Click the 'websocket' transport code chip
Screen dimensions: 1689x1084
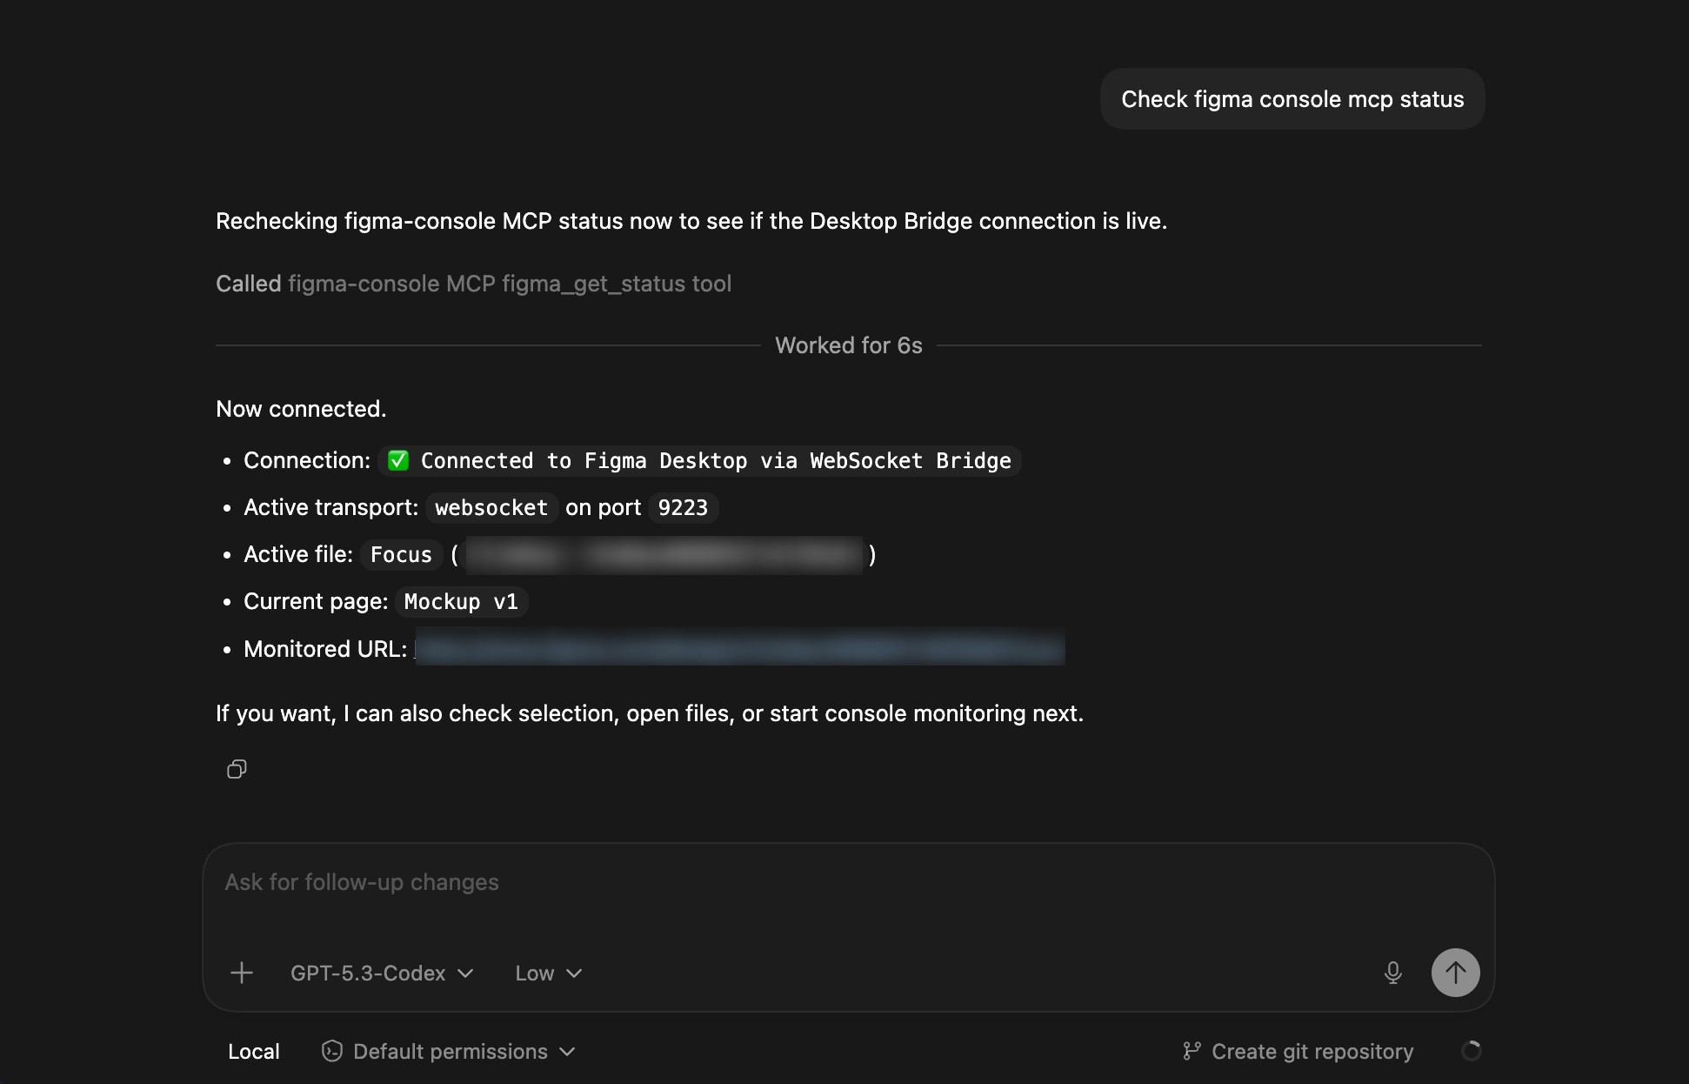[491, 507]
